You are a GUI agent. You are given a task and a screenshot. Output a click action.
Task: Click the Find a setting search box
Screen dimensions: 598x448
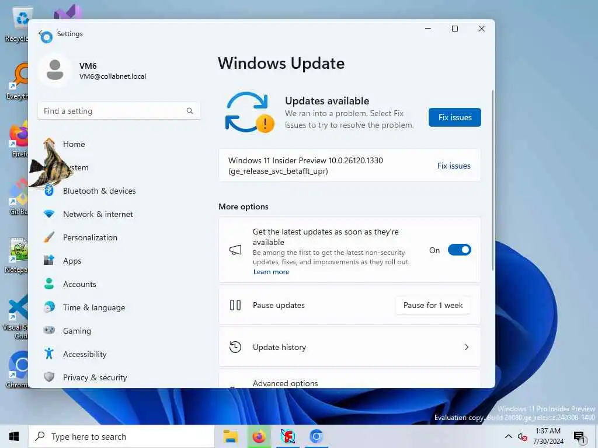(119, 111)
